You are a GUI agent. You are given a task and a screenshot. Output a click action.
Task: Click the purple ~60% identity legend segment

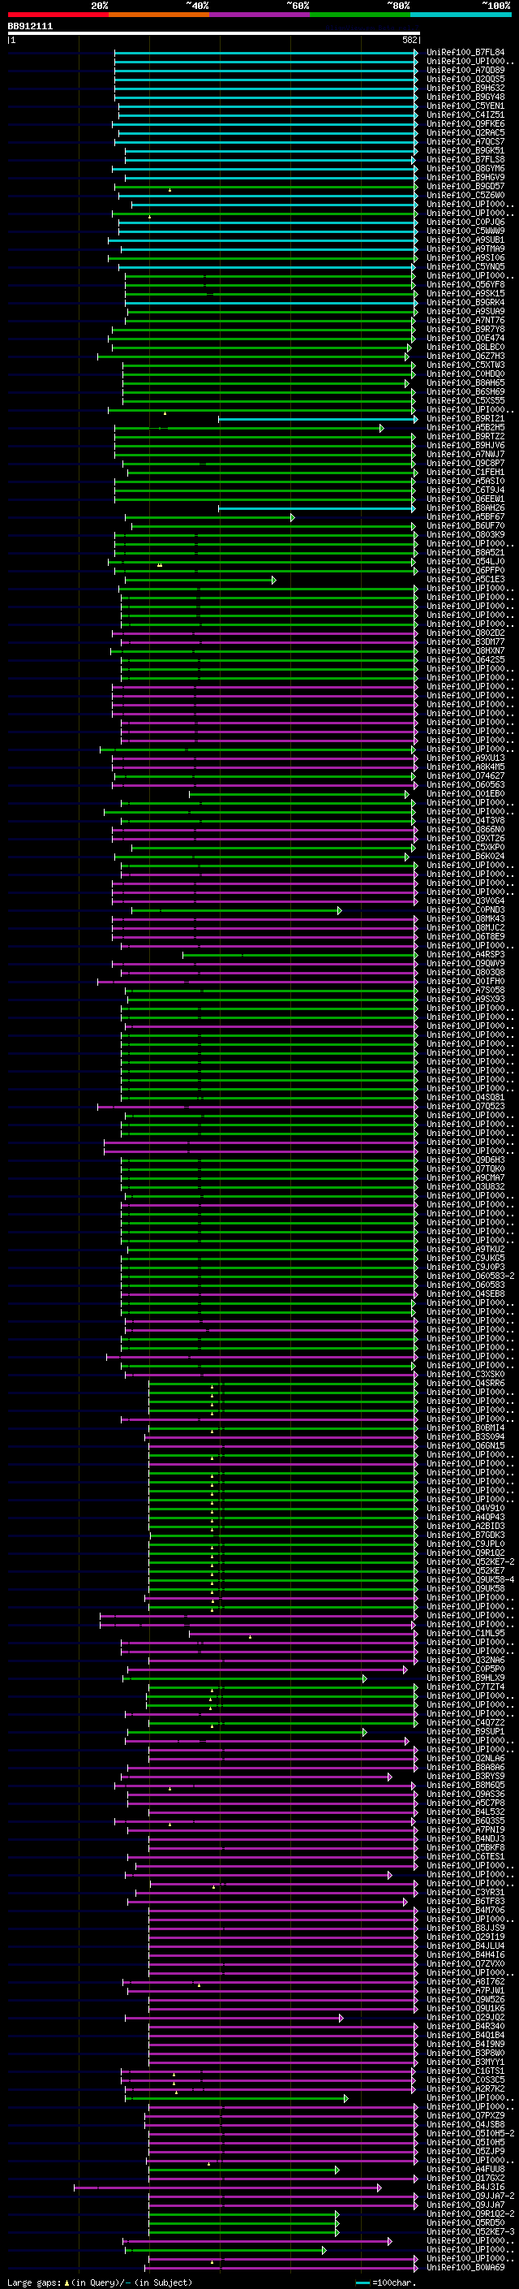[x=260, y=15]
